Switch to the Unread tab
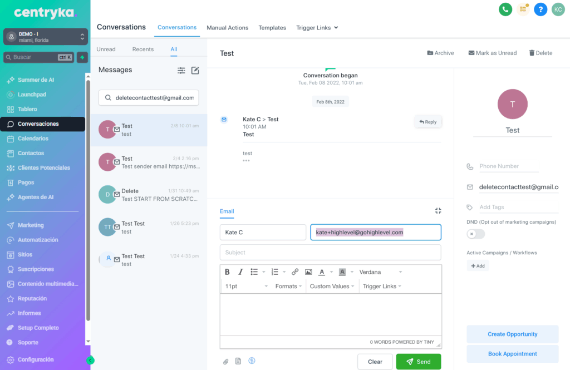The image size is (570, 370). tap(106, 49)
